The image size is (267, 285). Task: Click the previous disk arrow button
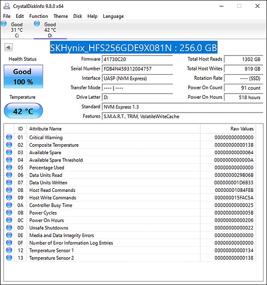pos(8,48)
